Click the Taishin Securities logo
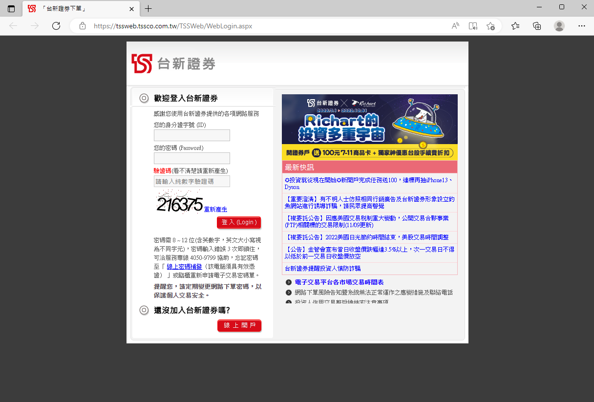This screenshot has width=594, height=402. coord(173,63)
